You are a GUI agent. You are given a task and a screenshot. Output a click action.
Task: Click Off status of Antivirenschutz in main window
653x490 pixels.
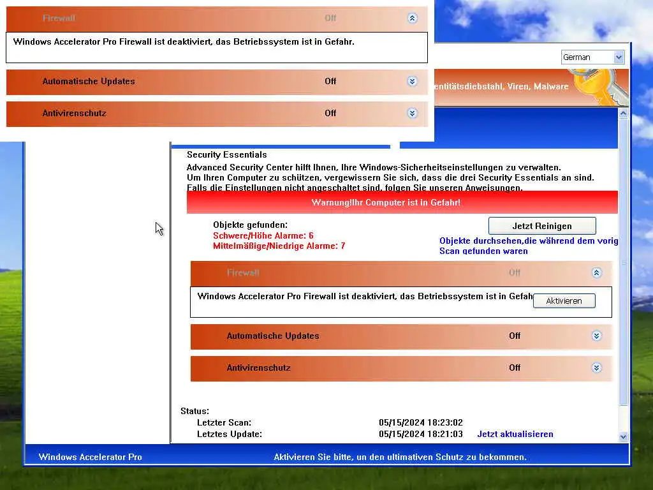pyautogui.click(x=515, y=368)
